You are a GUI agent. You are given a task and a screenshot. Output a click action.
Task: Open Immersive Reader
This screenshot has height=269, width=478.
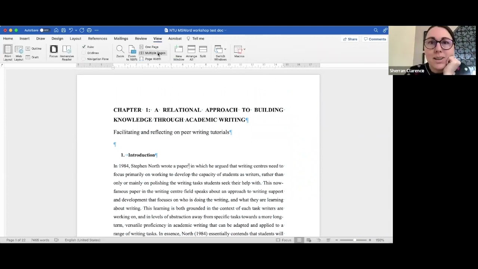coord(67,53)
